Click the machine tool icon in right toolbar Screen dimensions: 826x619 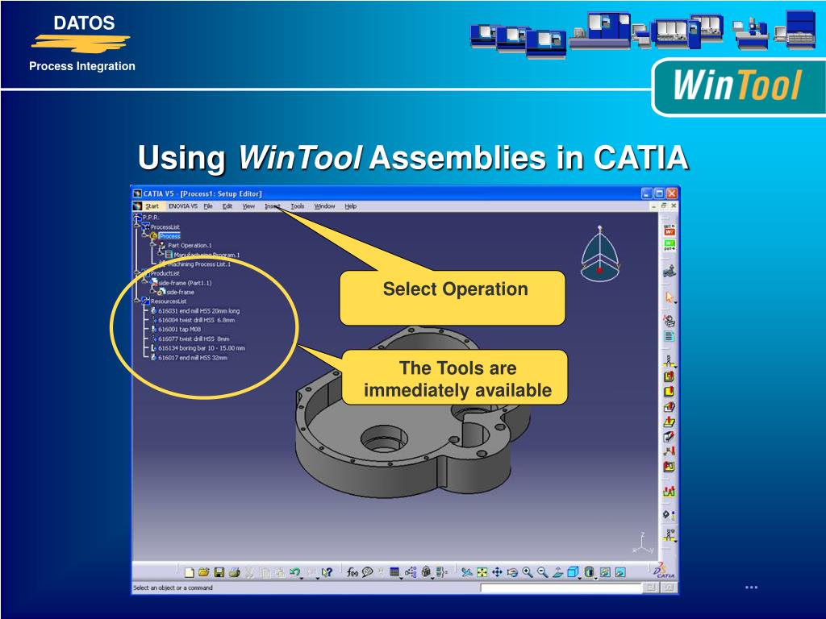(x=669, y=271)
